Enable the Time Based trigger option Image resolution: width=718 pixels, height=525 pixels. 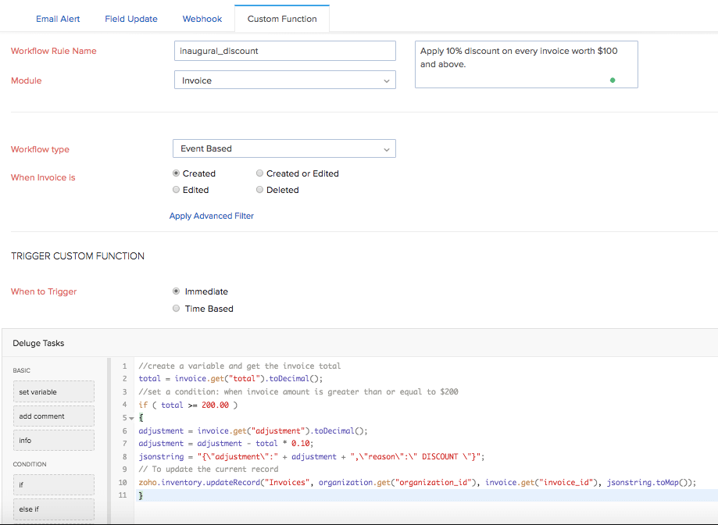click(x=176, y=308)
